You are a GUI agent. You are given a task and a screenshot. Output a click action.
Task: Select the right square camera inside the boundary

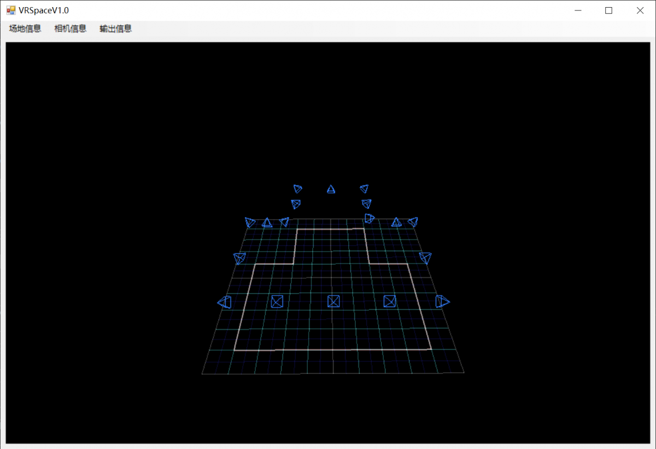[x=390, y=301]
